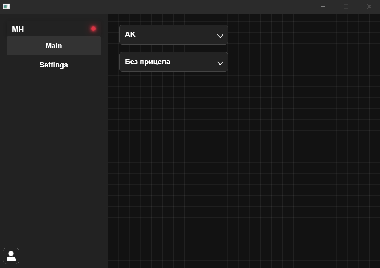Switch to the Main tab
This screenshot has height=268, width=380.
point(53,46)
